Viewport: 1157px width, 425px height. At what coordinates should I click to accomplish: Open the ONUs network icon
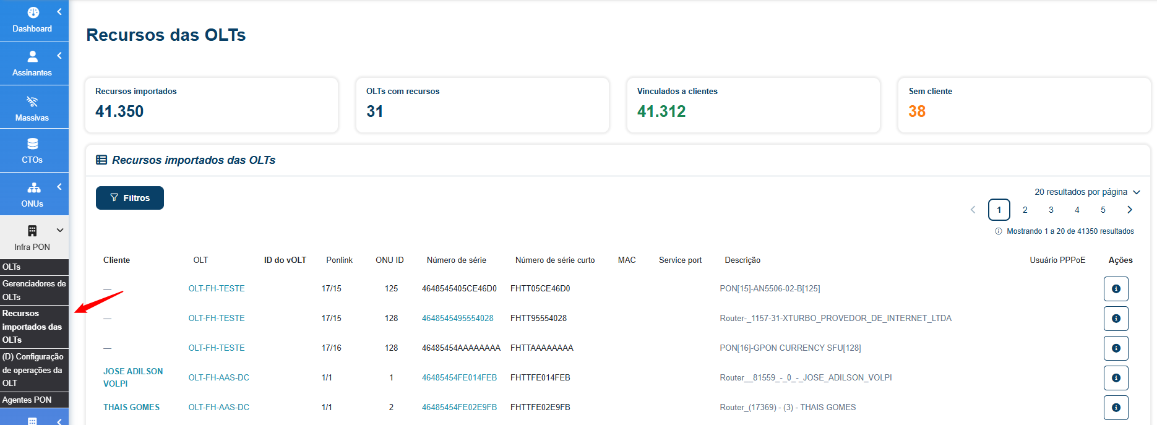34,187
